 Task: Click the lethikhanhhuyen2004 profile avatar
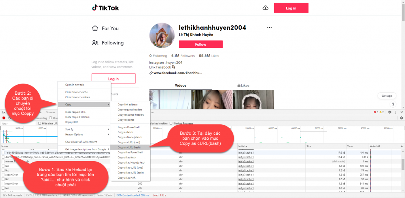click(x=162, y=35)
